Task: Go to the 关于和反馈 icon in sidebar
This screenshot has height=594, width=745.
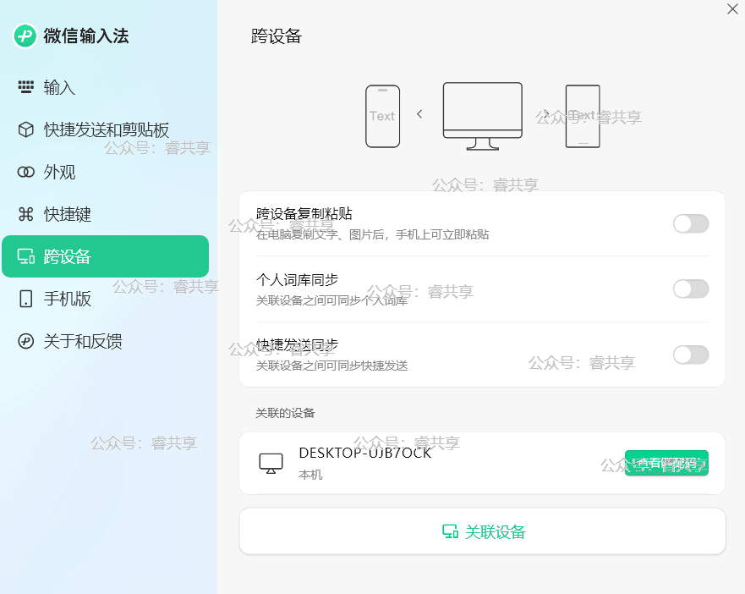Action: 25,341
